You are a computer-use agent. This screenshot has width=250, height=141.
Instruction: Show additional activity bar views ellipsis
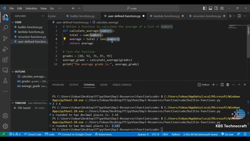[x=5, y=91]
